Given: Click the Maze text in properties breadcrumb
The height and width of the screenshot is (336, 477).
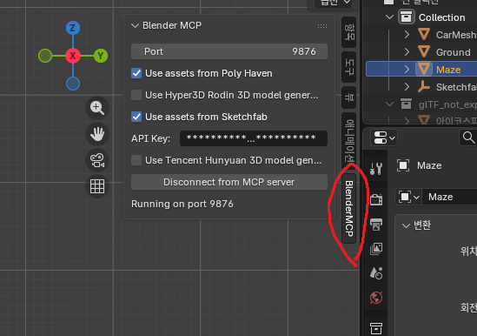Looking at the screenshot, I should (429, 165).
